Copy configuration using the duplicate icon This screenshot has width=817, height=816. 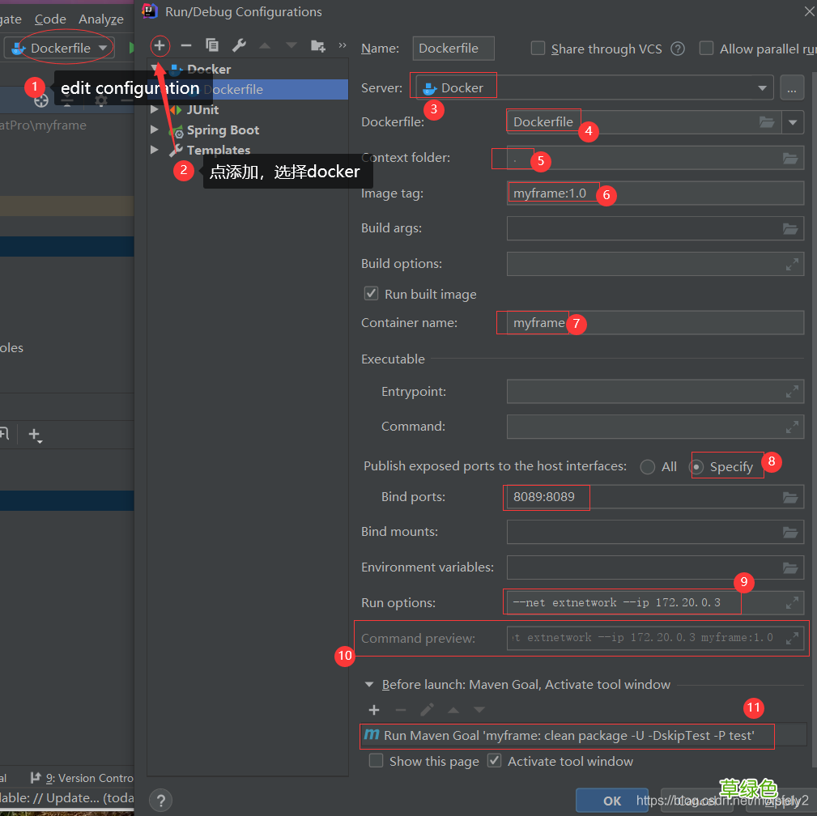click(212, 45)
